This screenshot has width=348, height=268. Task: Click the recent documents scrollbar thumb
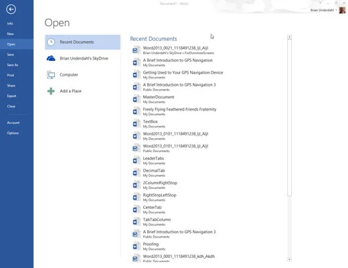point(290,118)
